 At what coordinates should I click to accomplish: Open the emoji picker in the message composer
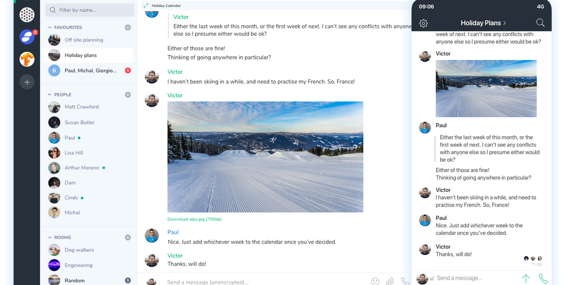[375, 281]
